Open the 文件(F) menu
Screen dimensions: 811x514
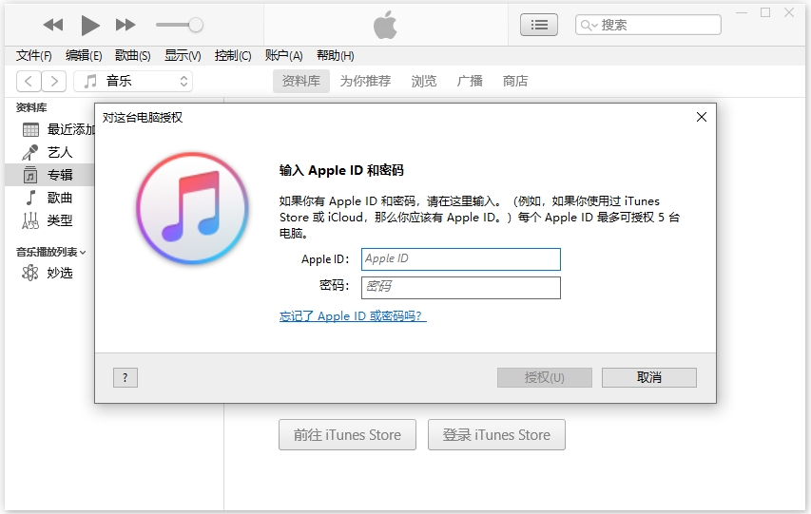point(33,55)
